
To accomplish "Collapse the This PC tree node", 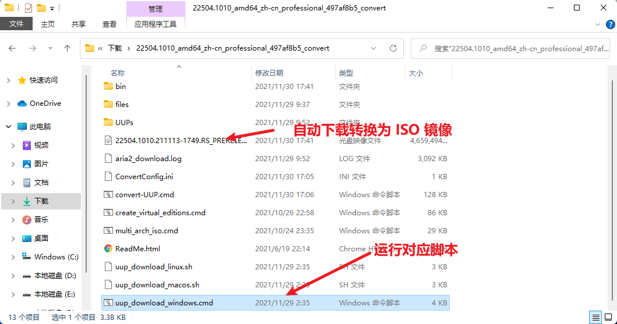I will (x=9, y=126).
